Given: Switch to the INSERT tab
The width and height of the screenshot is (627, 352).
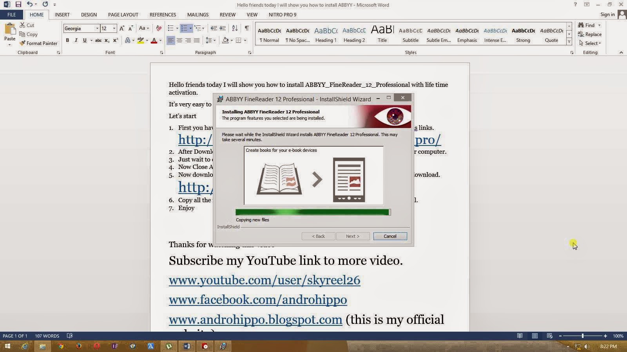Looking at the screenshot, I should pyautogui.click(x=62, y=14).
